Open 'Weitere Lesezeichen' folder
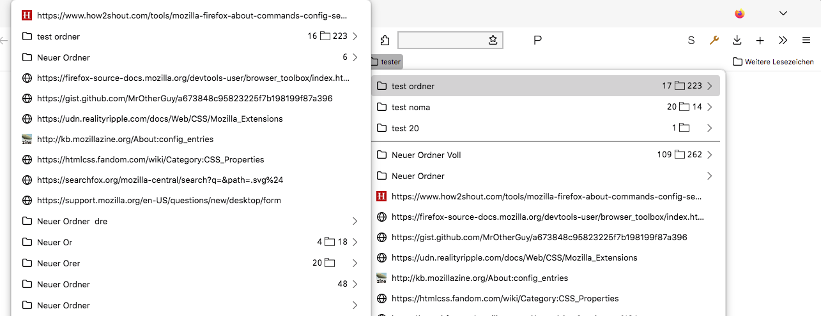The height and width of the screenshot is (316, 821). pos(773,62)
